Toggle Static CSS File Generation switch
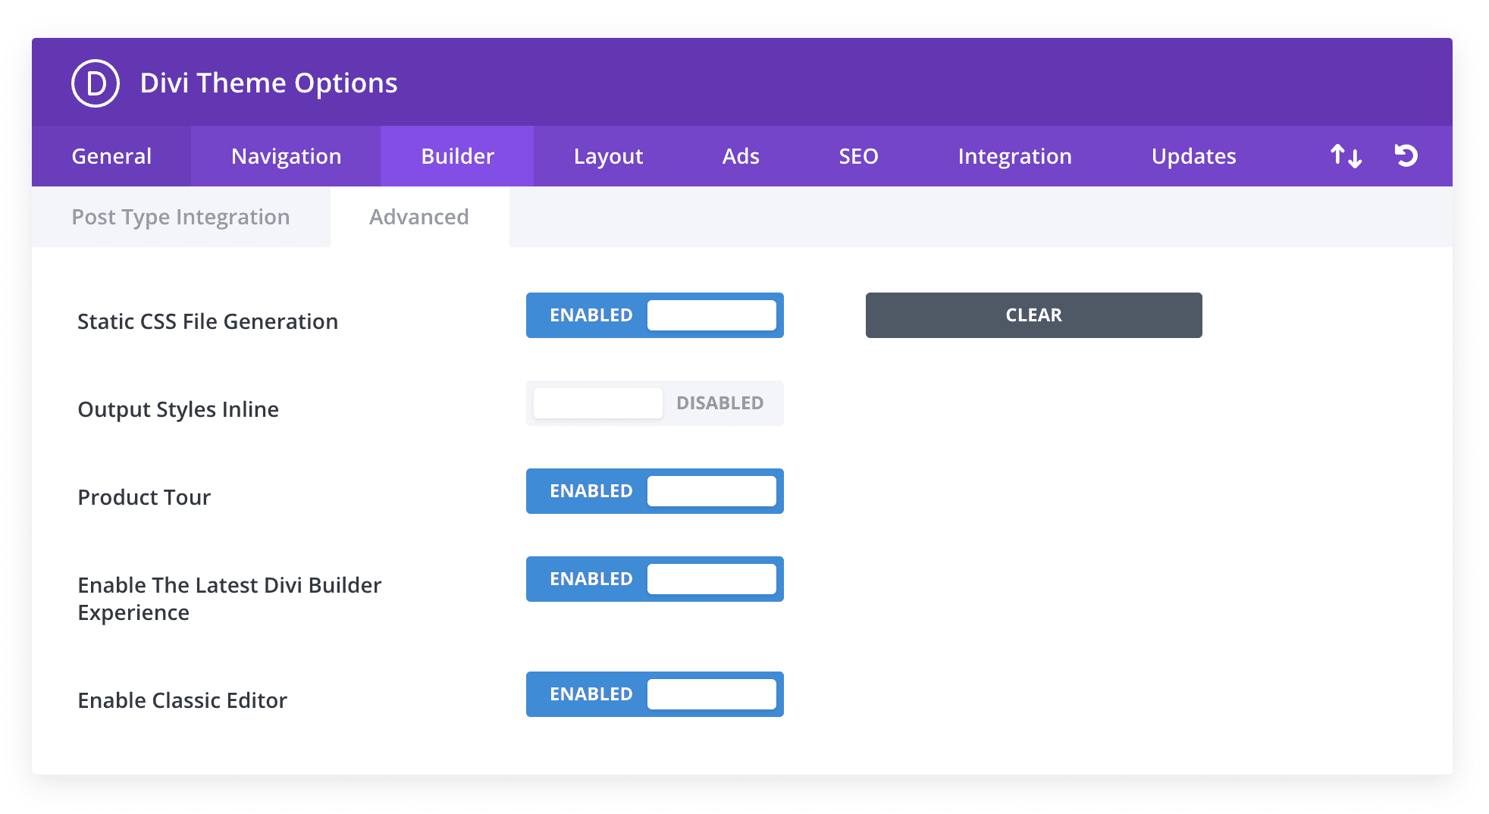 [654, 315]
